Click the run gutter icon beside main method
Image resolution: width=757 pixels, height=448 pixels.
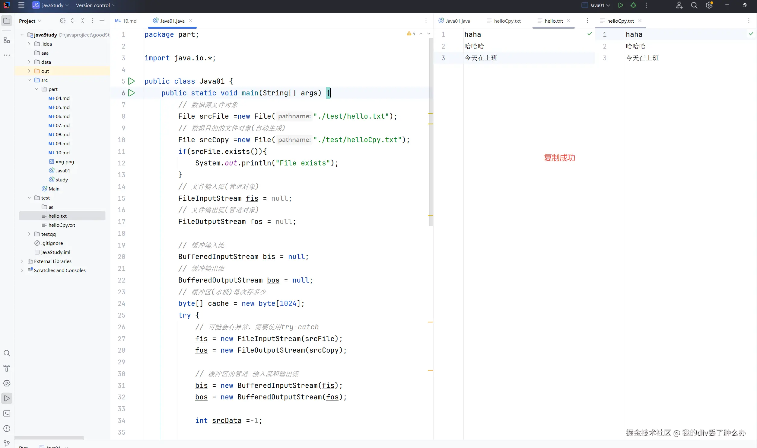[131, 93]
